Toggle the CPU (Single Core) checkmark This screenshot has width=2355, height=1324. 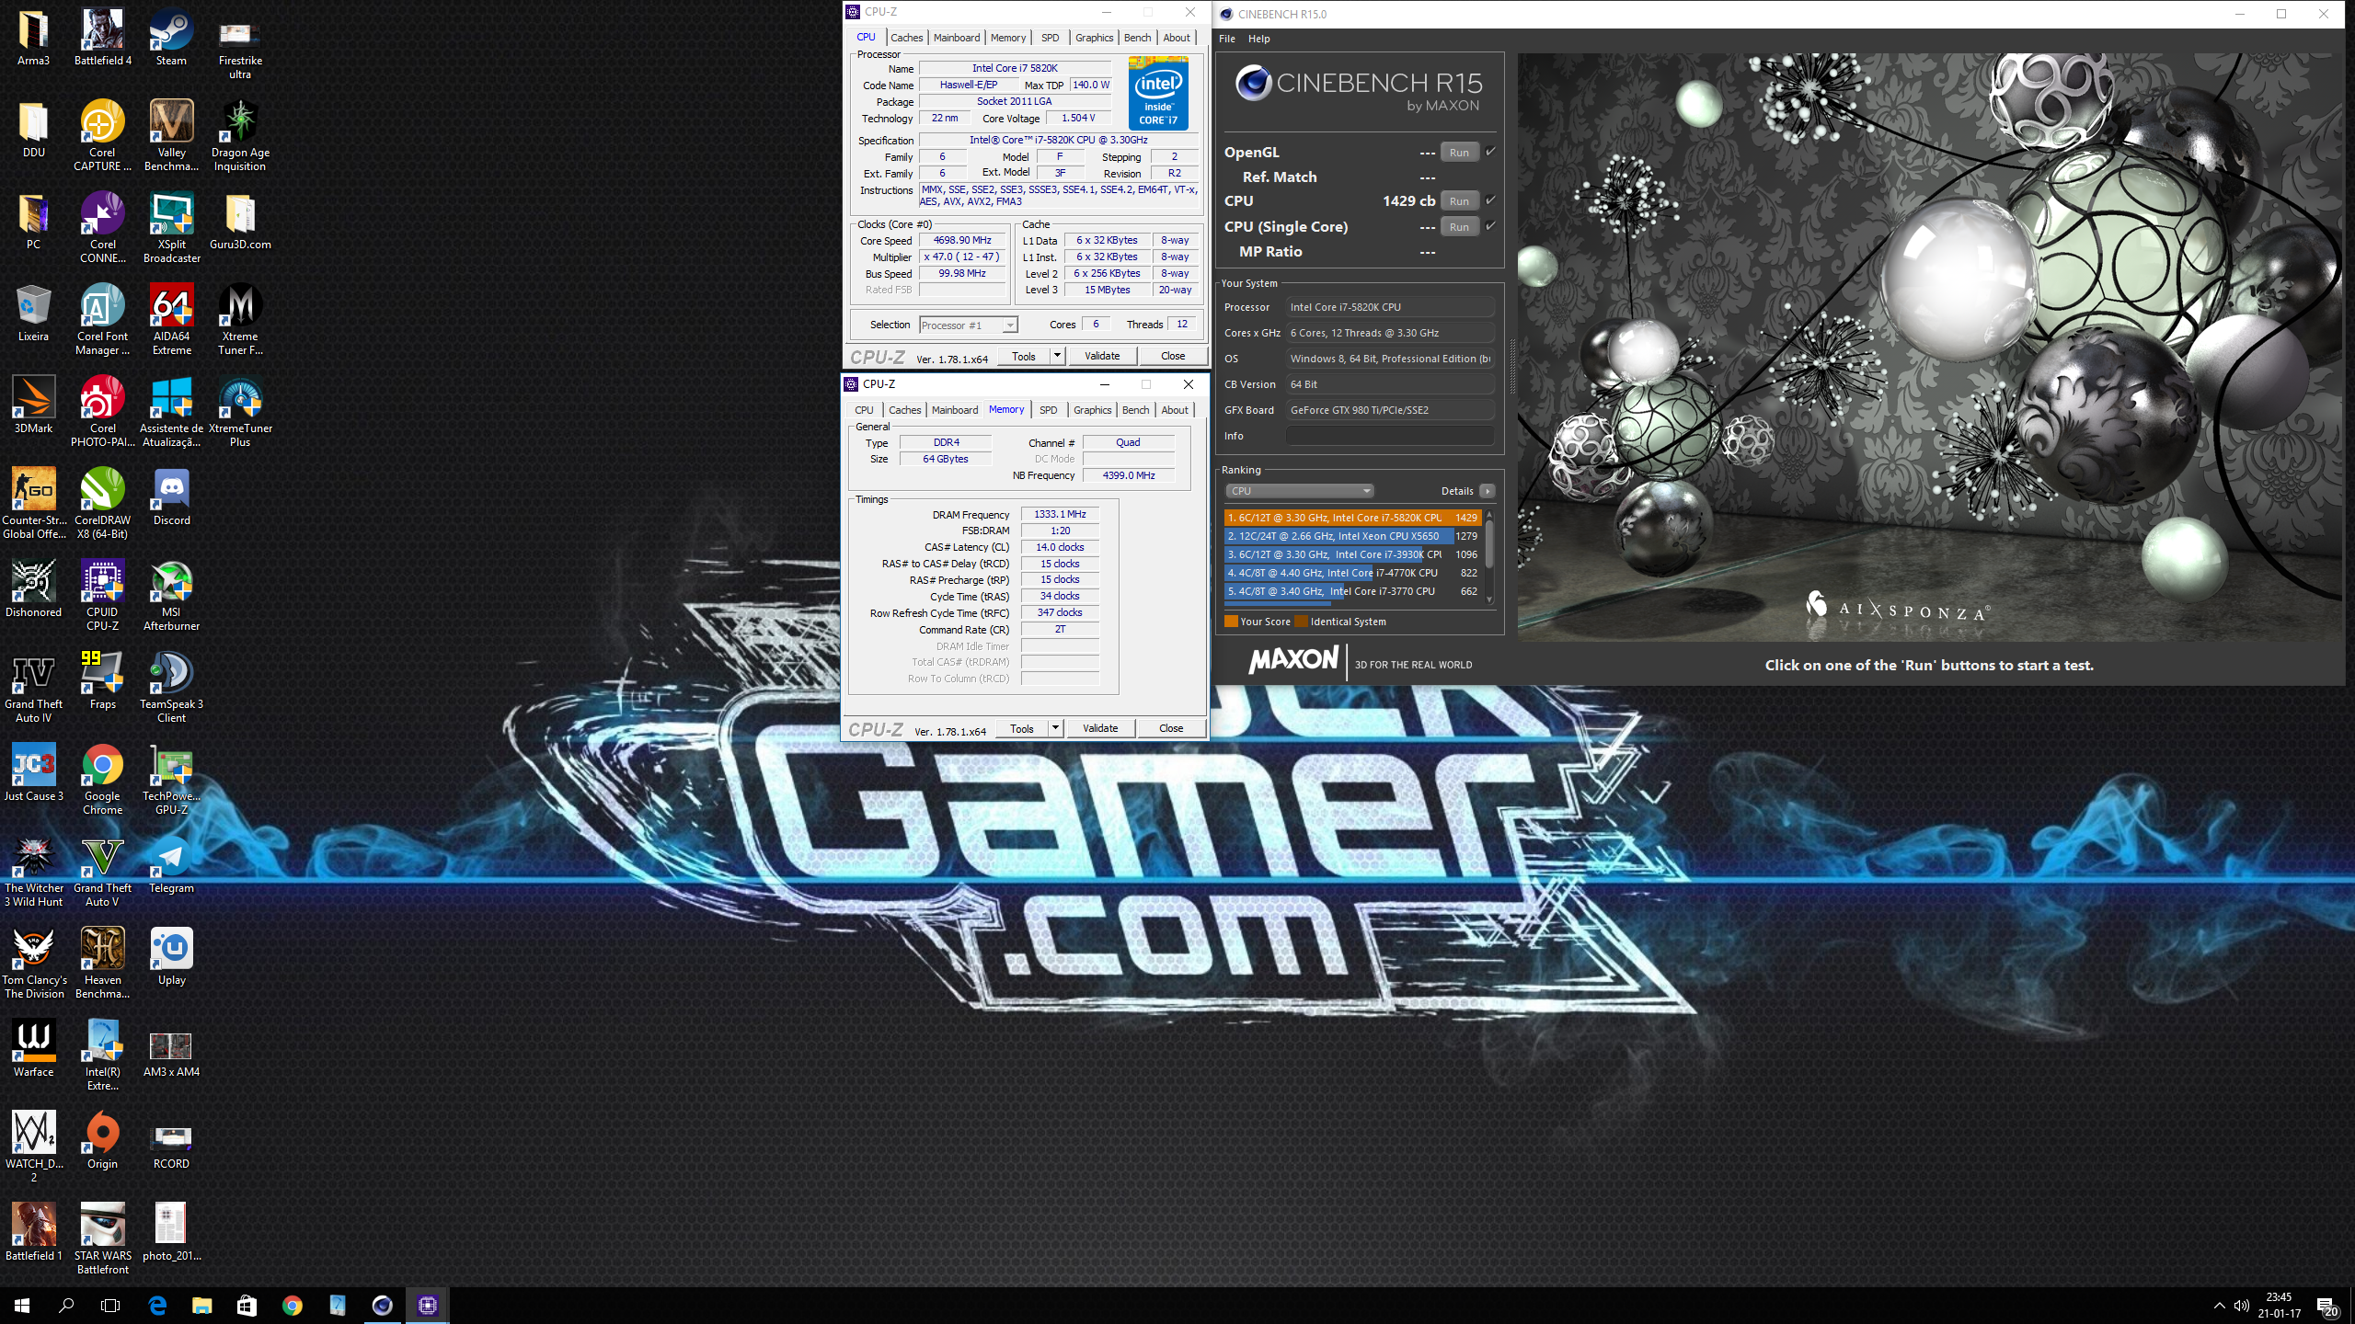click(1490, 226)
